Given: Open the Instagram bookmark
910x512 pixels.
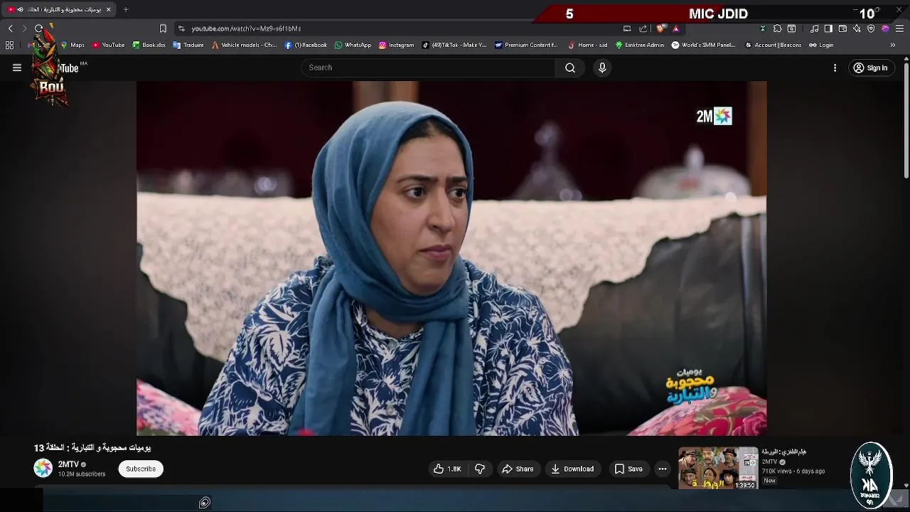Looking at the screenshot, I should [x=396, y=45].
